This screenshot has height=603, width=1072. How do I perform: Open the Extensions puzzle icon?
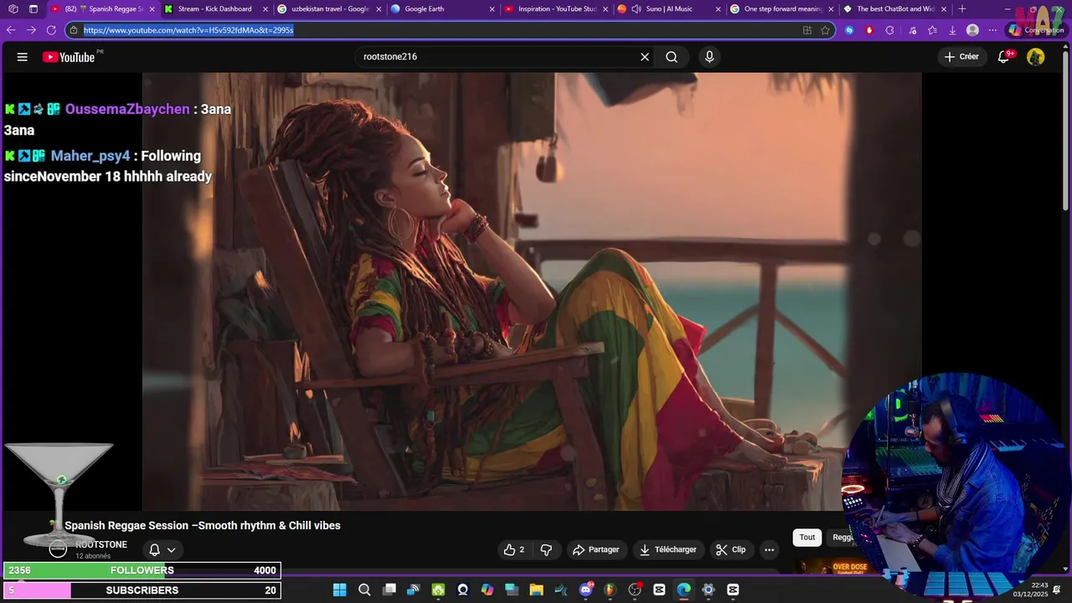pos(889,30)
